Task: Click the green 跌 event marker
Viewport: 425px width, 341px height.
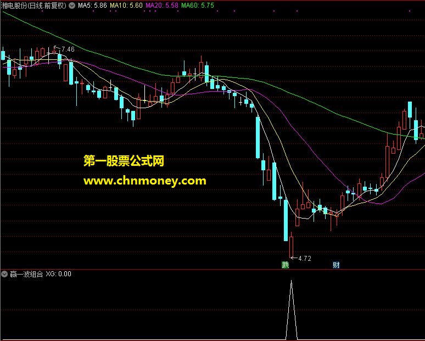Action: [x=286, y=265]
